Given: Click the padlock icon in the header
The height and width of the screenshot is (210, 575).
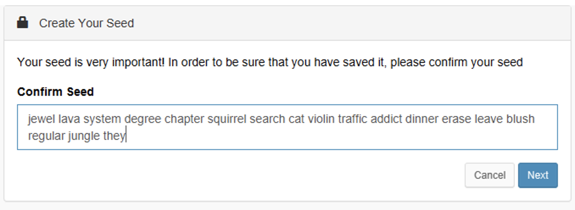Looking at the screenshot, I should click(22, 22).
